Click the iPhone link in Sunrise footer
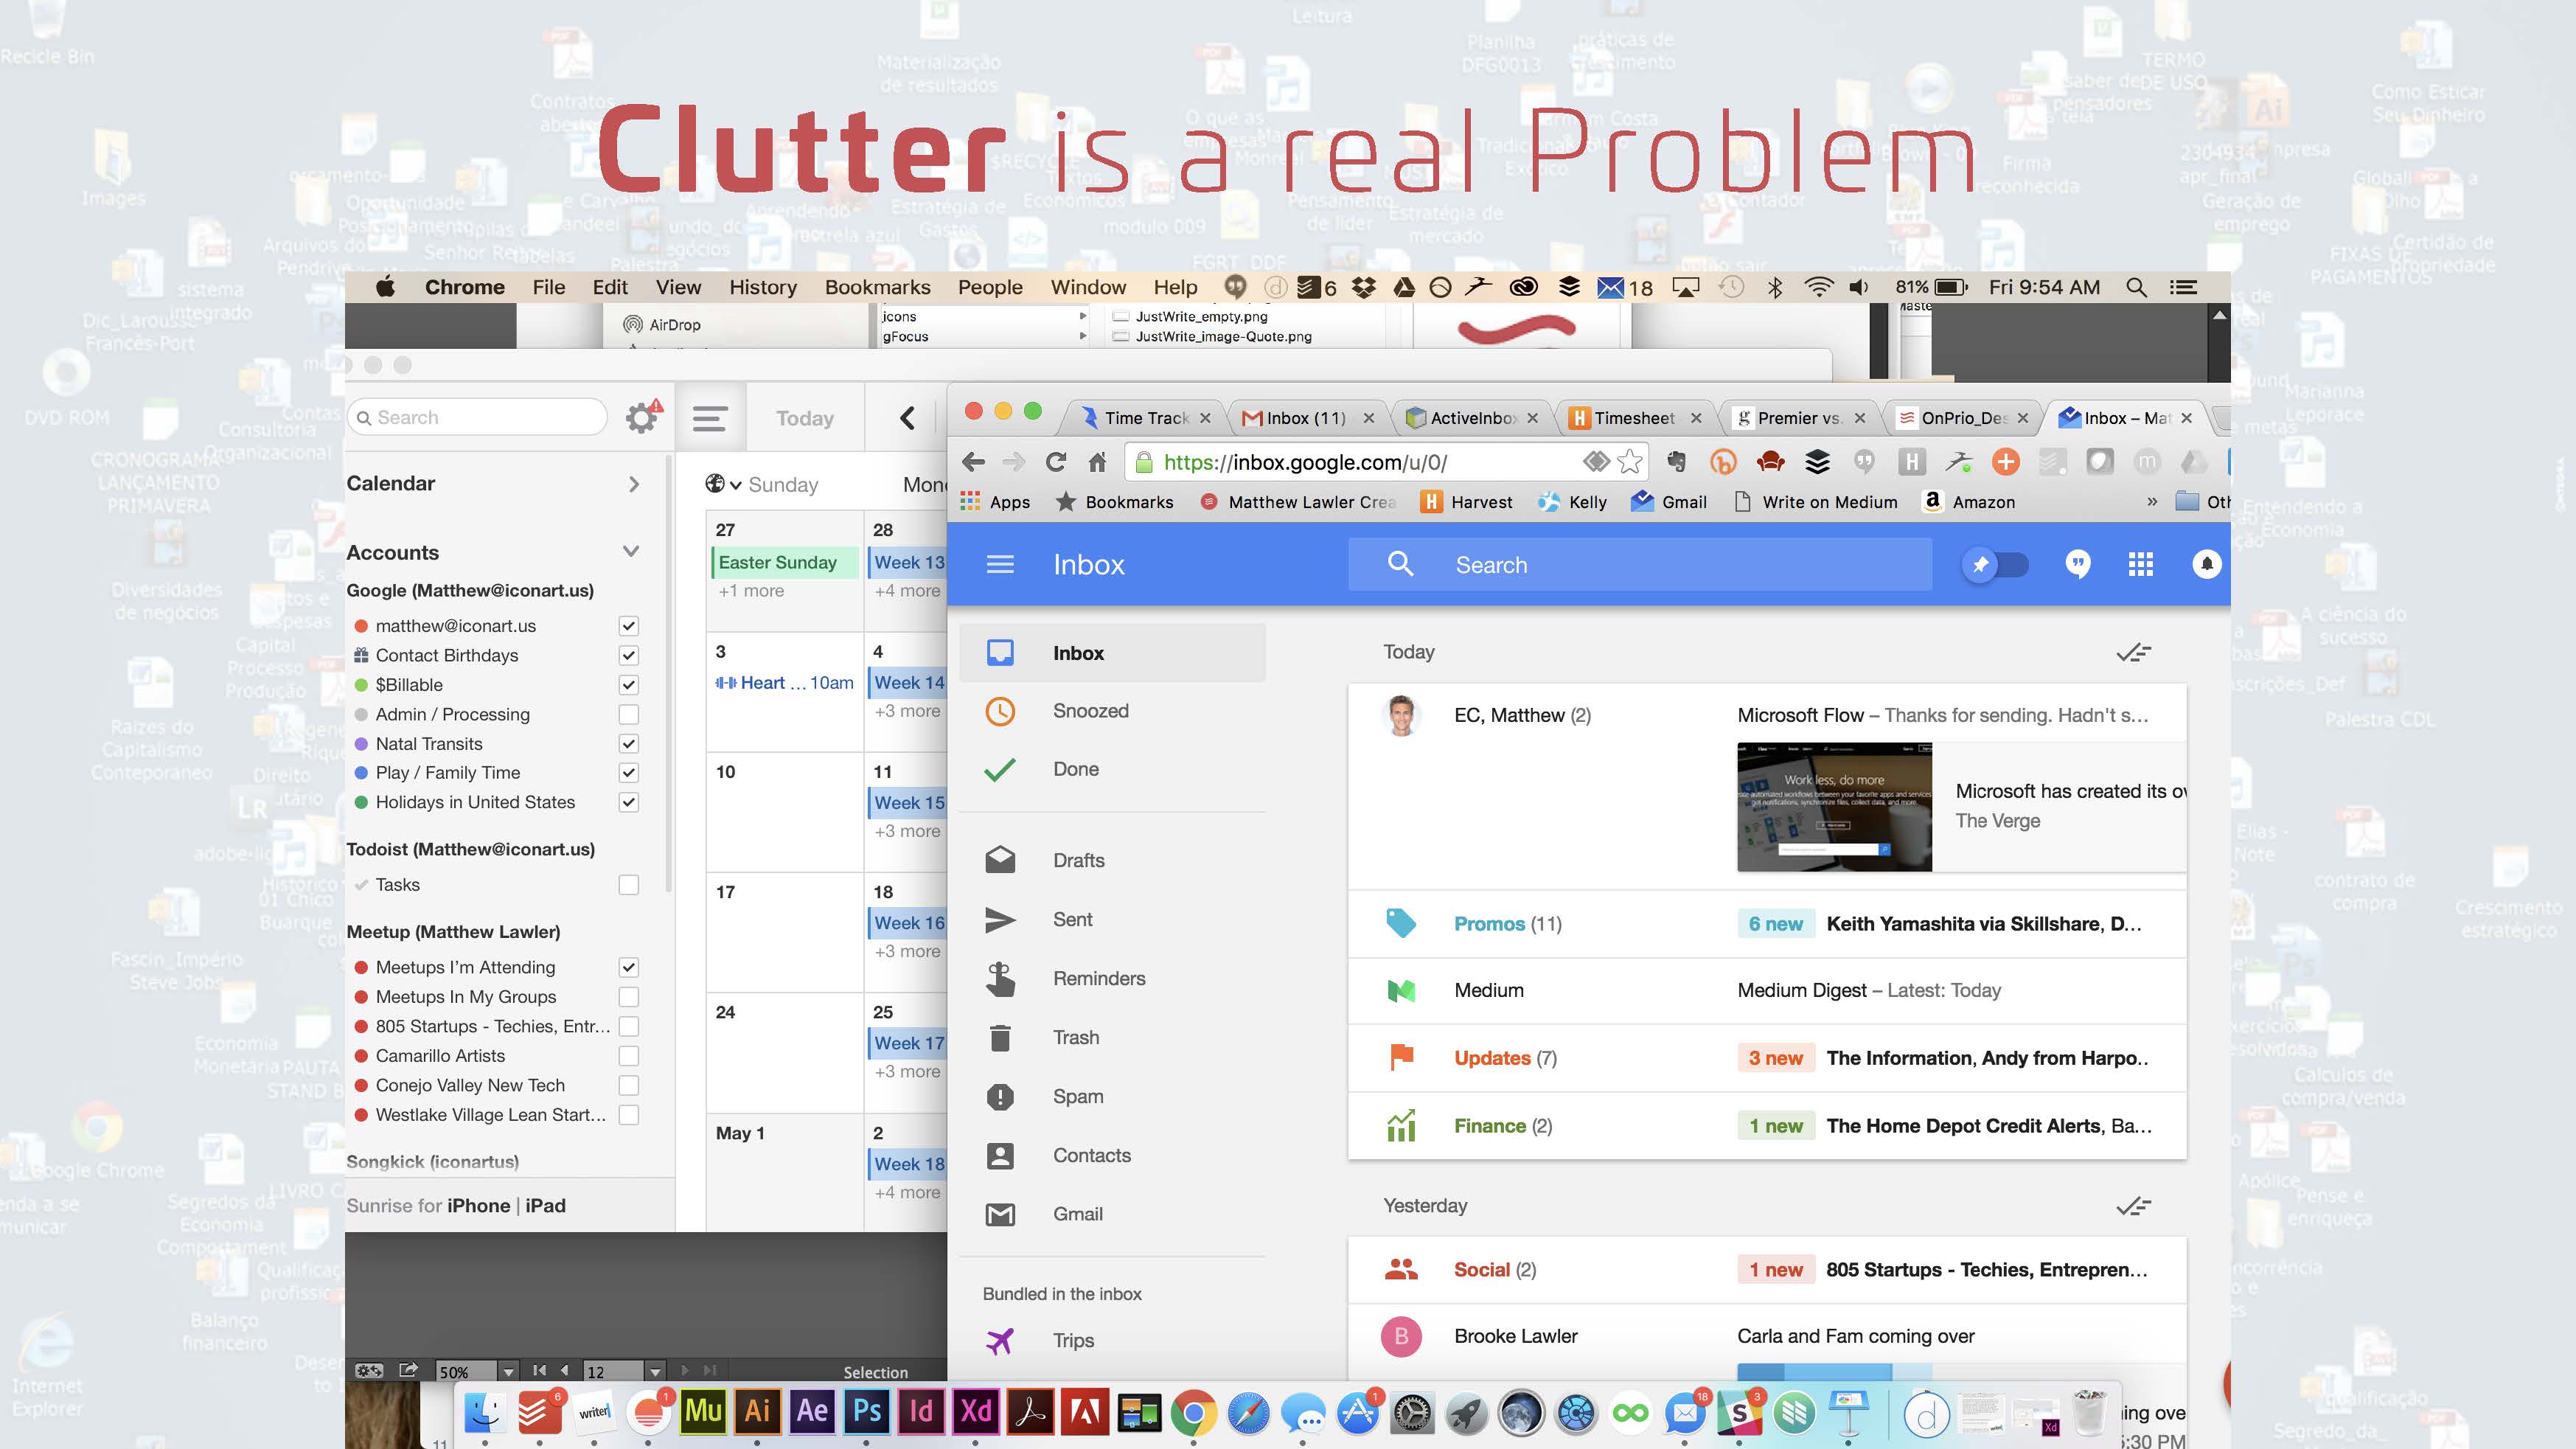The height and width of the screenshot is (1449, 2576). (x=478, y=1206)
